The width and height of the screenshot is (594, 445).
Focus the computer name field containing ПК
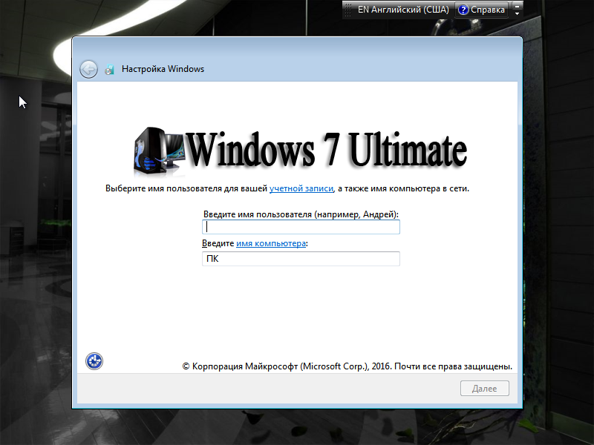point(301,259)
